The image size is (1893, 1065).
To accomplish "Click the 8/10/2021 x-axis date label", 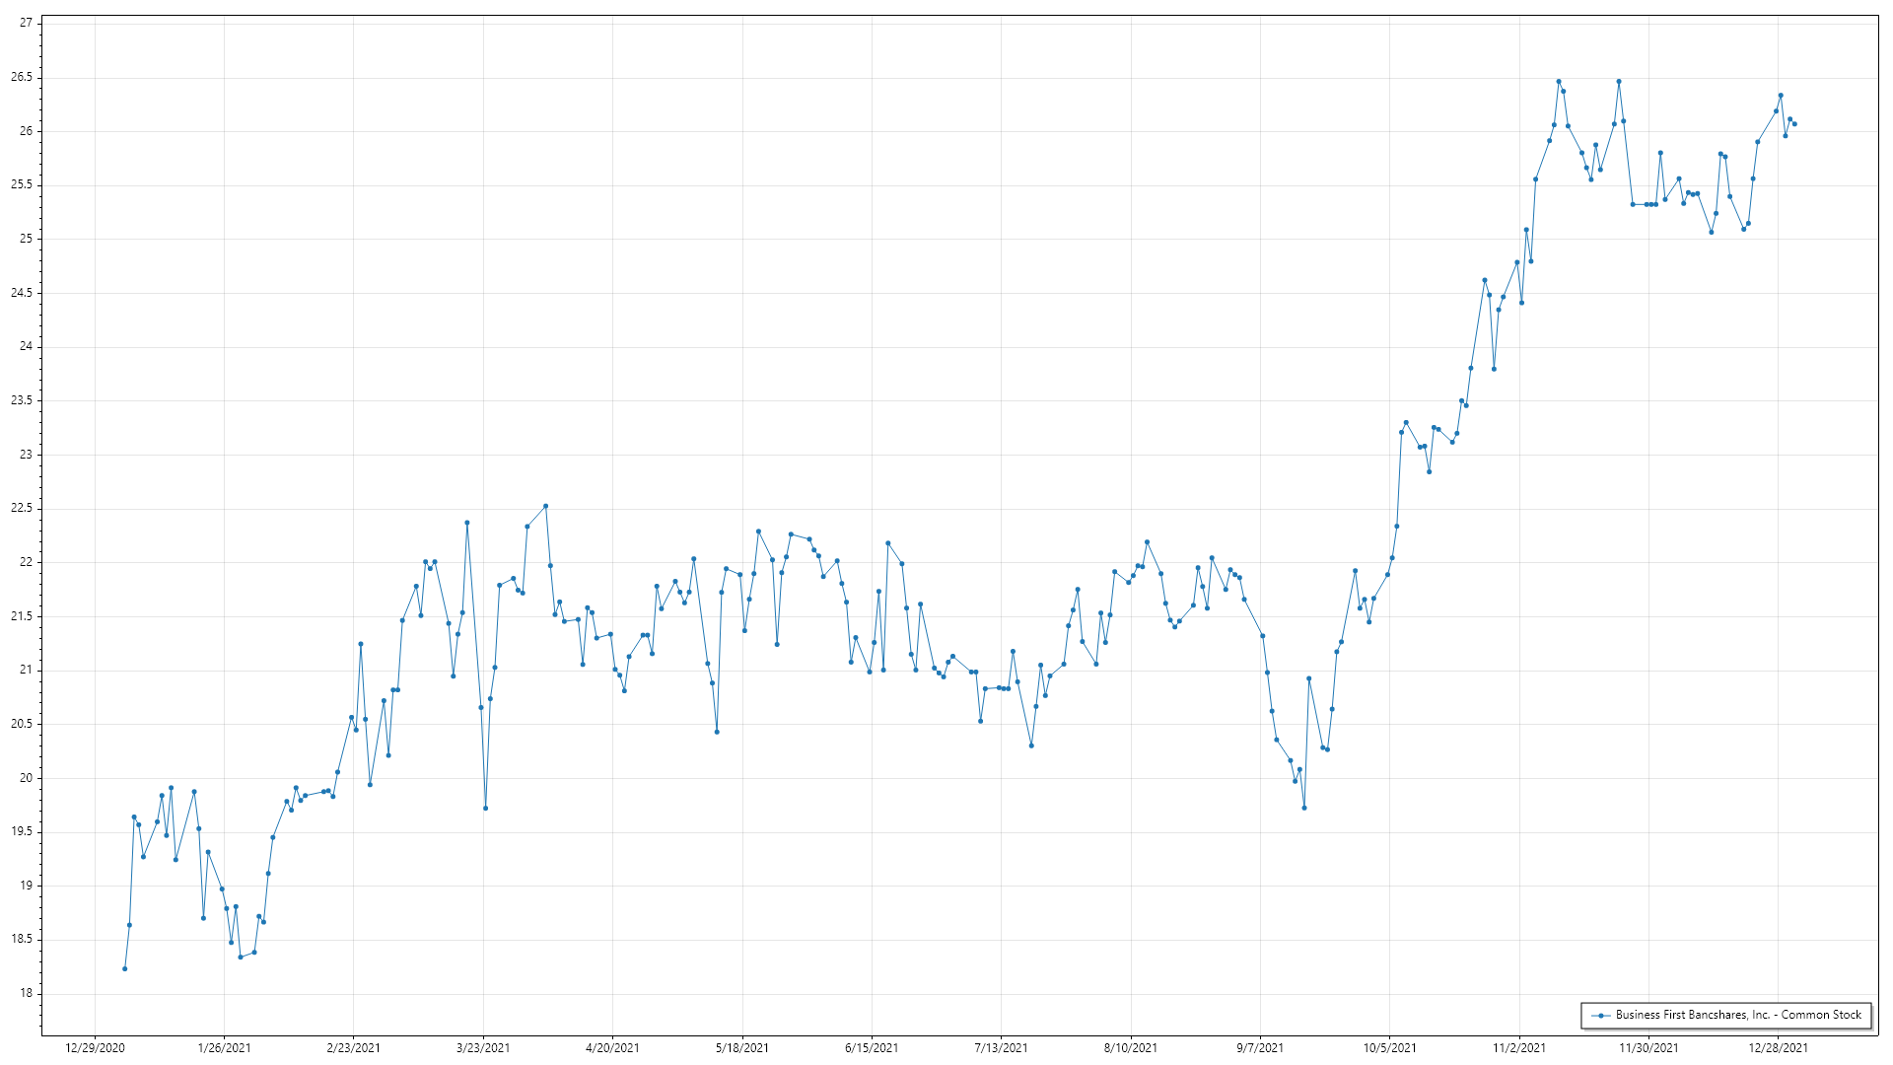I will (1130, 1048).
